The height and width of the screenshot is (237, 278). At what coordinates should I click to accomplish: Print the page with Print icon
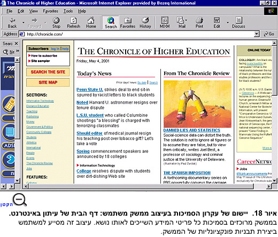[199, 23]
